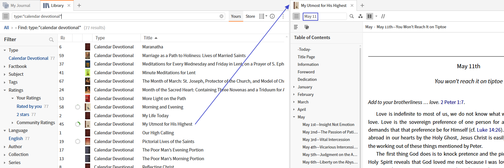This screenshot has width=504, height=168.
Task: Show library resource information icon
Action: point(272,16)
